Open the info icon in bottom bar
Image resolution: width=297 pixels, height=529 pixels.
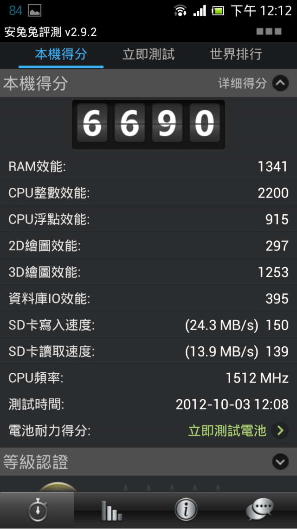coord(186,510)
